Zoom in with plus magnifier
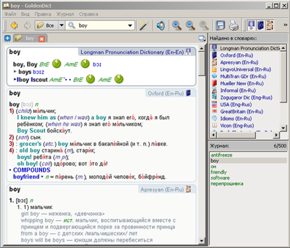290x248 pixels. tap(176, 25)
